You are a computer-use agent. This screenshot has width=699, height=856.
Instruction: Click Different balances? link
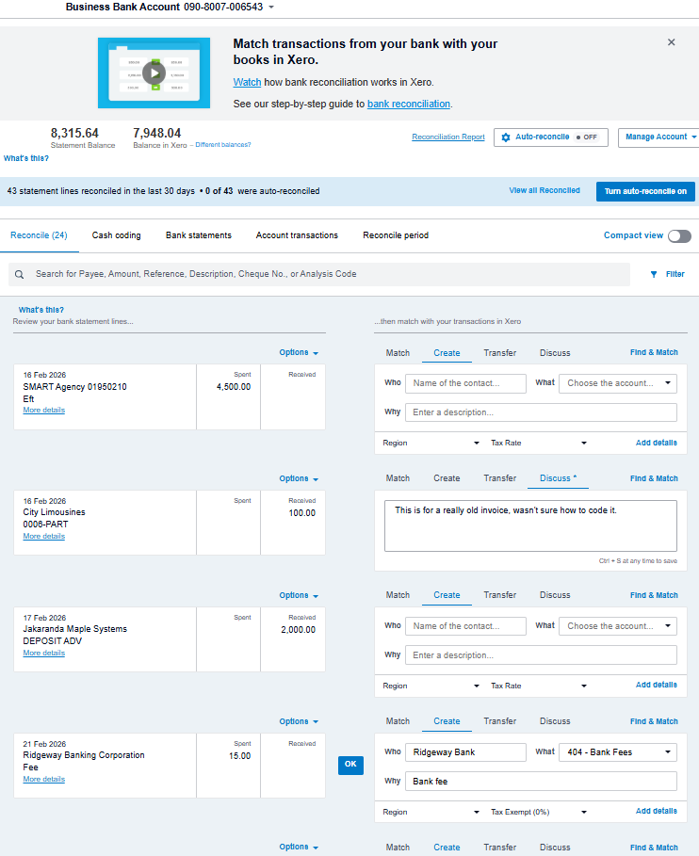223,145
